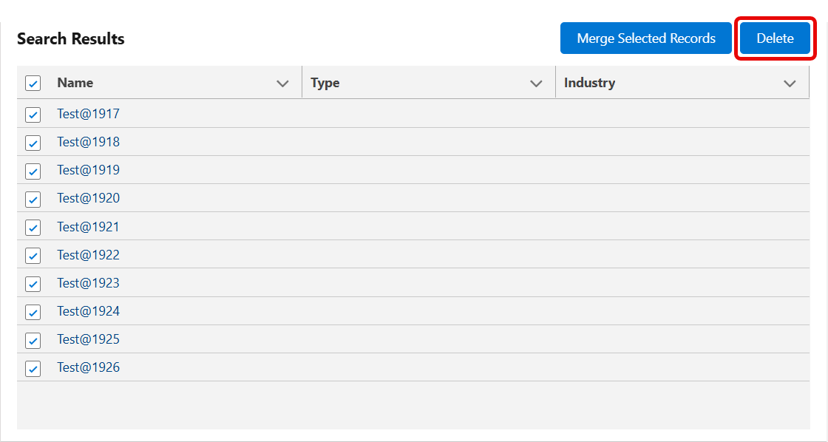Open the Test@1922 record link
Screen dimensions: 828x442
coord(88,254)
